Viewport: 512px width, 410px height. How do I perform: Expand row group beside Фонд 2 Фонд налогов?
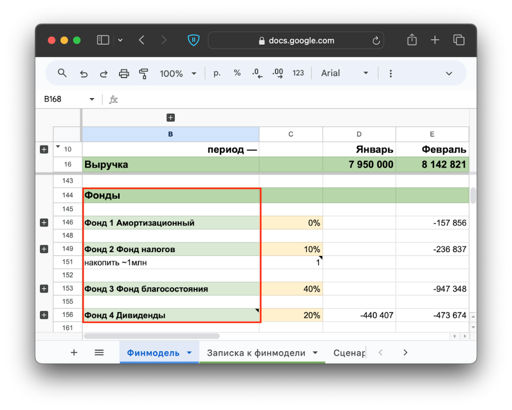(x=44, y=249)
